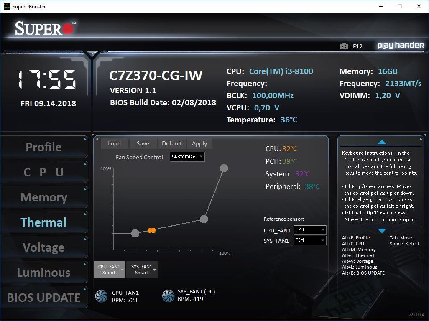This screenshot has height=321, width=429.
Task: Select the CPU_FAN1 Smart tab
Action: point(109,270)
